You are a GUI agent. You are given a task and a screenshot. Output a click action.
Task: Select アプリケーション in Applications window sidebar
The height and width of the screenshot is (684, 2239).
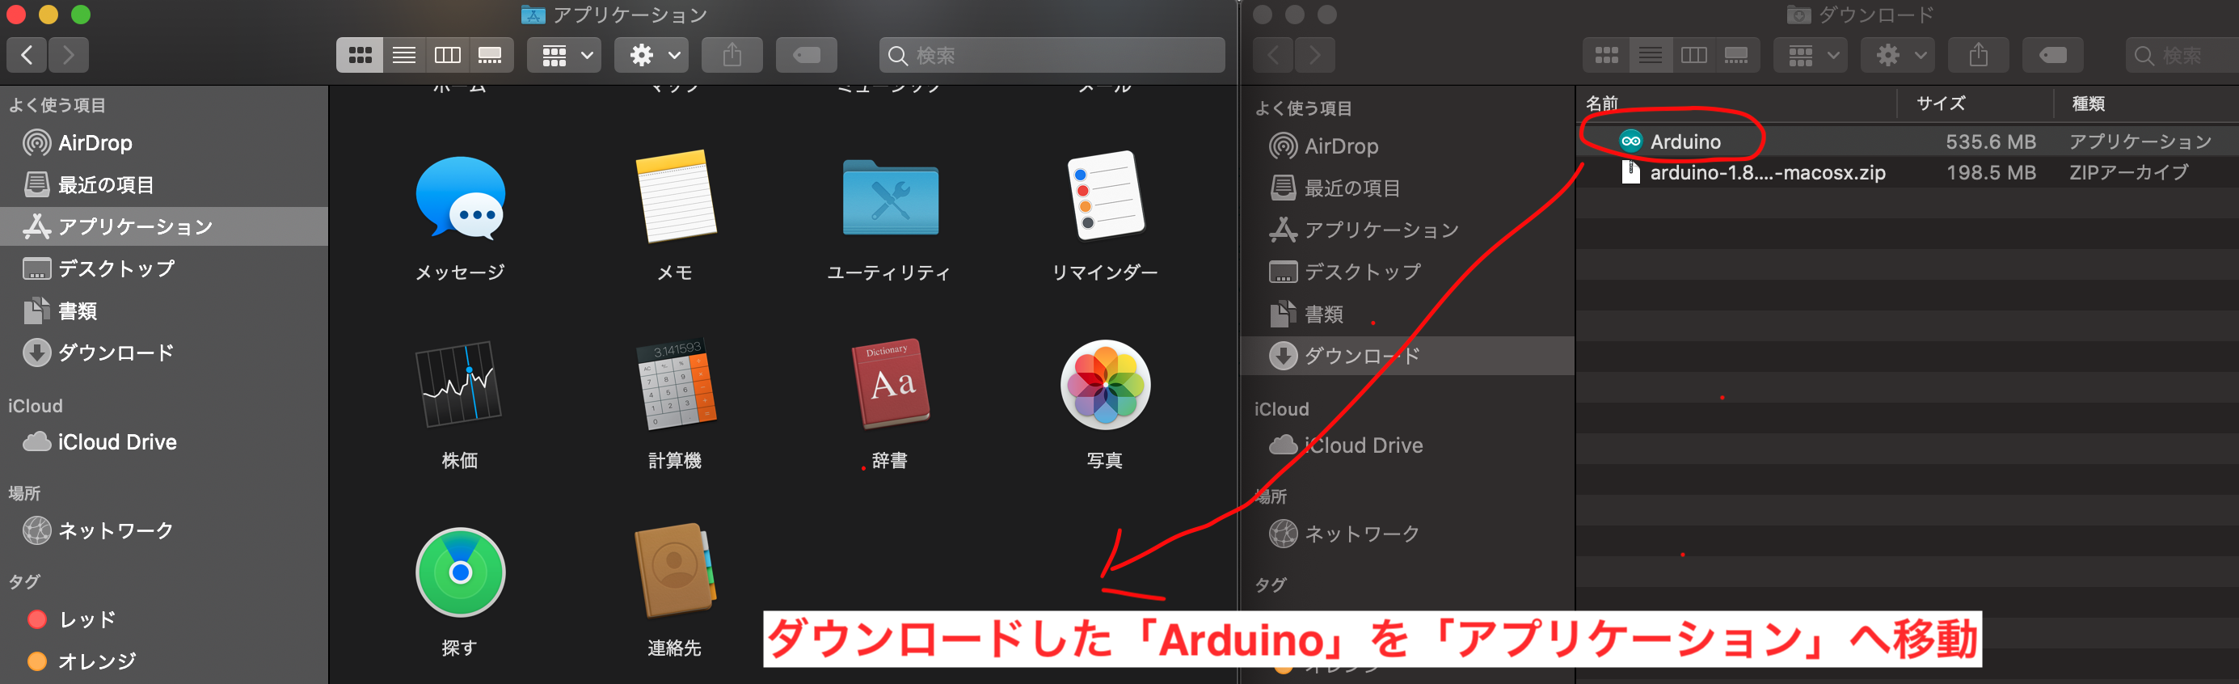click(x=164, y=226)
